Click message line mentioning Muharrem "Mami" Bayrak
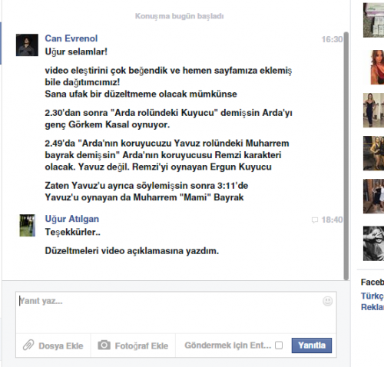384x367 pixels. click(x=144, y=197)
